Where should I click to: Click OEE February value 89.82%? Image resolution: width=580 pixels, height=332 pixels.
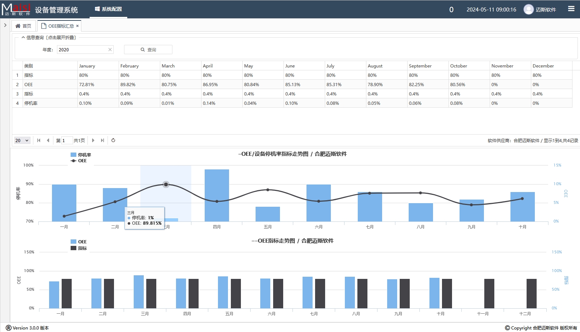128,85
